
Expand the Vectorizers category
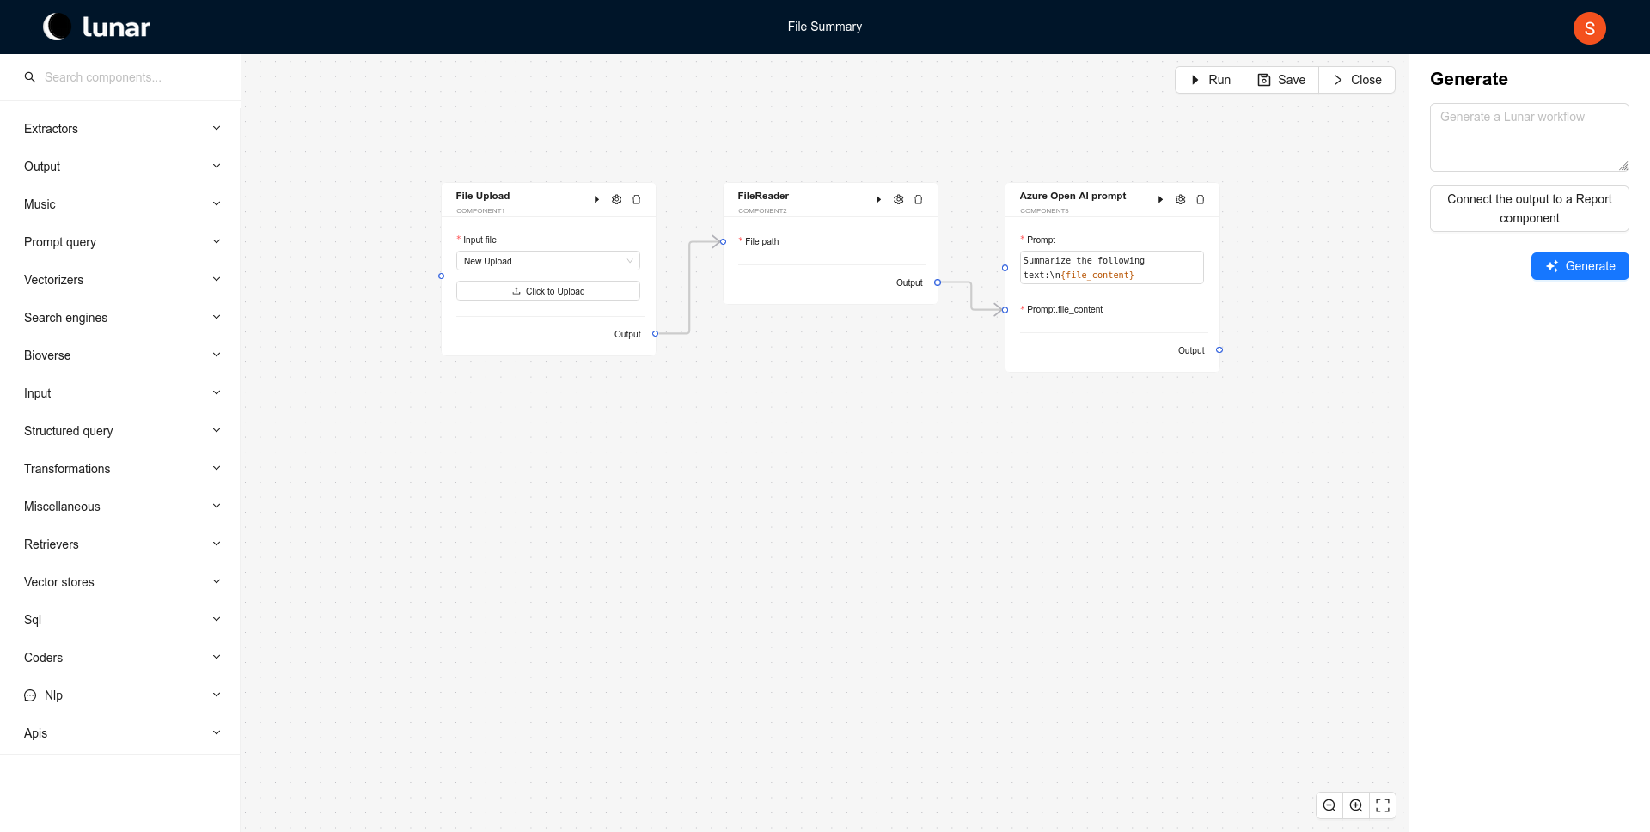point(120,280)
